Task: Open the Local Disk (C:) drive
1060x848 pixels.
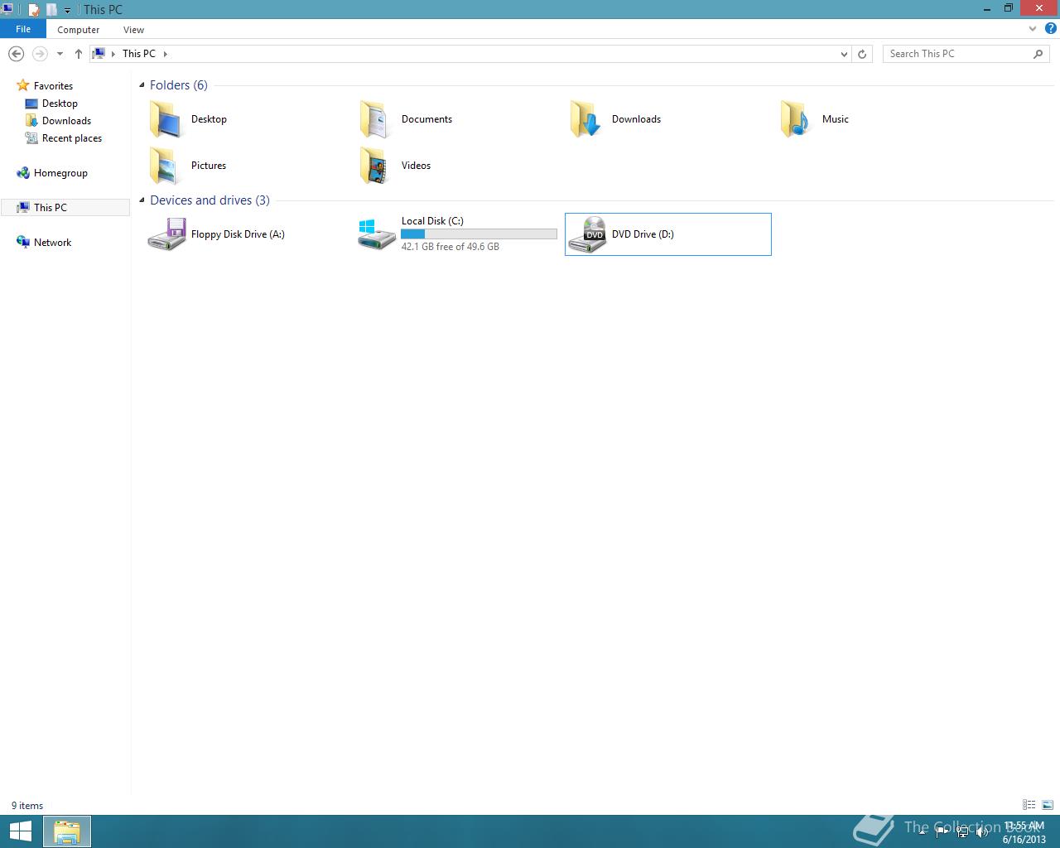Action: [432, 221]
